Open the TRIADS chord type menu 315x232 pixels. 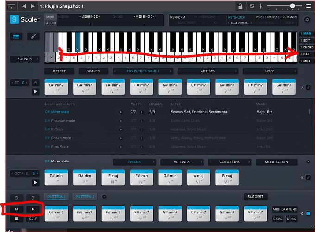click(134, 162)
